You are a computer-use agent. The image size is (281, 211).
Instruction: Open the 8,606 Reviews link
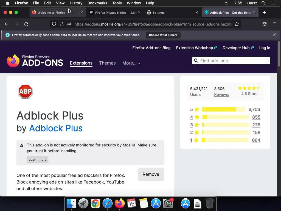(221, 91)
